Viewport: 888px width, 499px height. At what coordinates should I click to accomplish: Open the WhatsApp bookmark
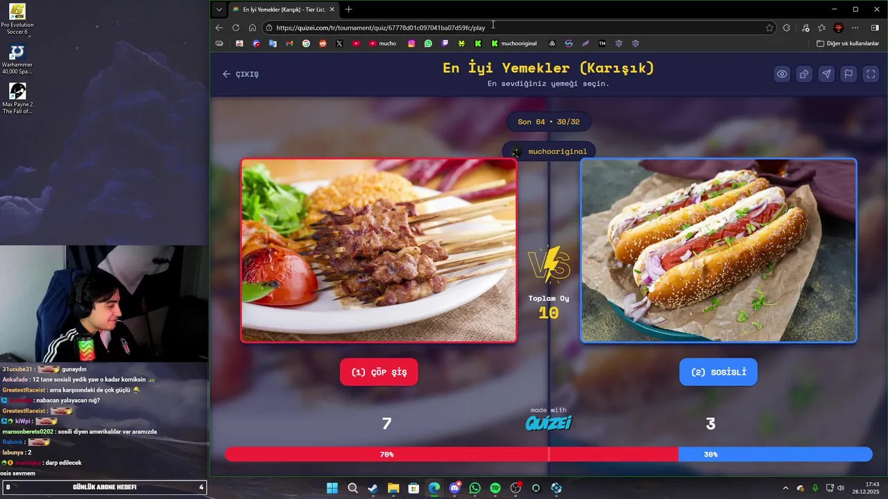click(428, 44)
